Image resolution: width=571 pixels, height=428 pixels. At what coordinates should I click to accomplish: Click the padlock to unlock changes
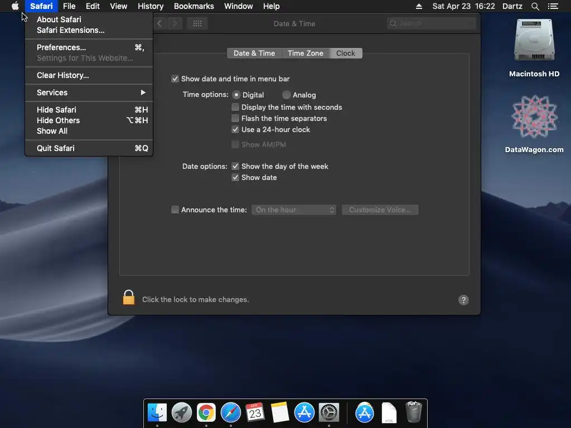tap(129, 298)
